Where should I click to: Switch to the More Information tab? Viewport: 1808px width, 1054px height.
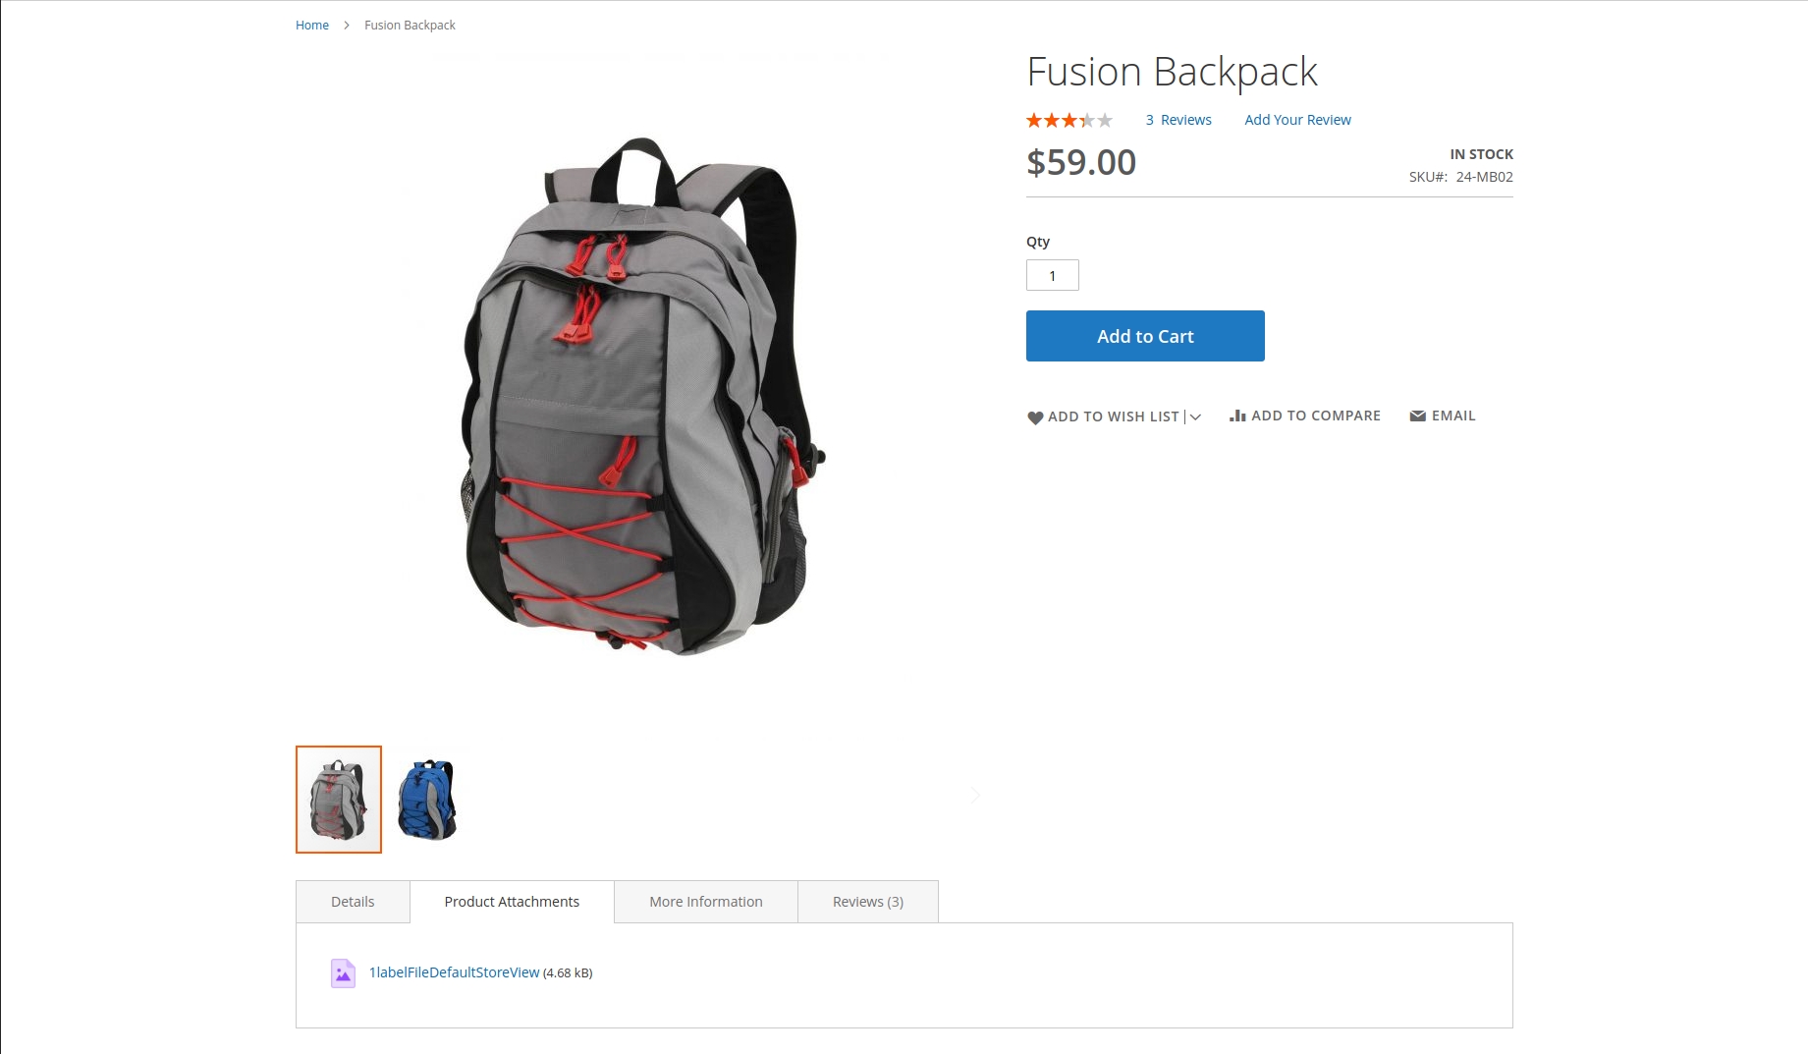[706, 902]
